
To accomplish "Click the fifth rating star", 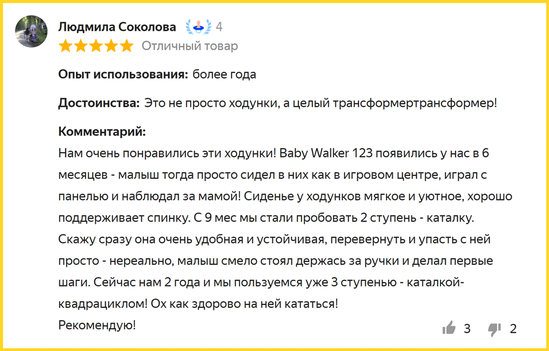I will (126, 46).
